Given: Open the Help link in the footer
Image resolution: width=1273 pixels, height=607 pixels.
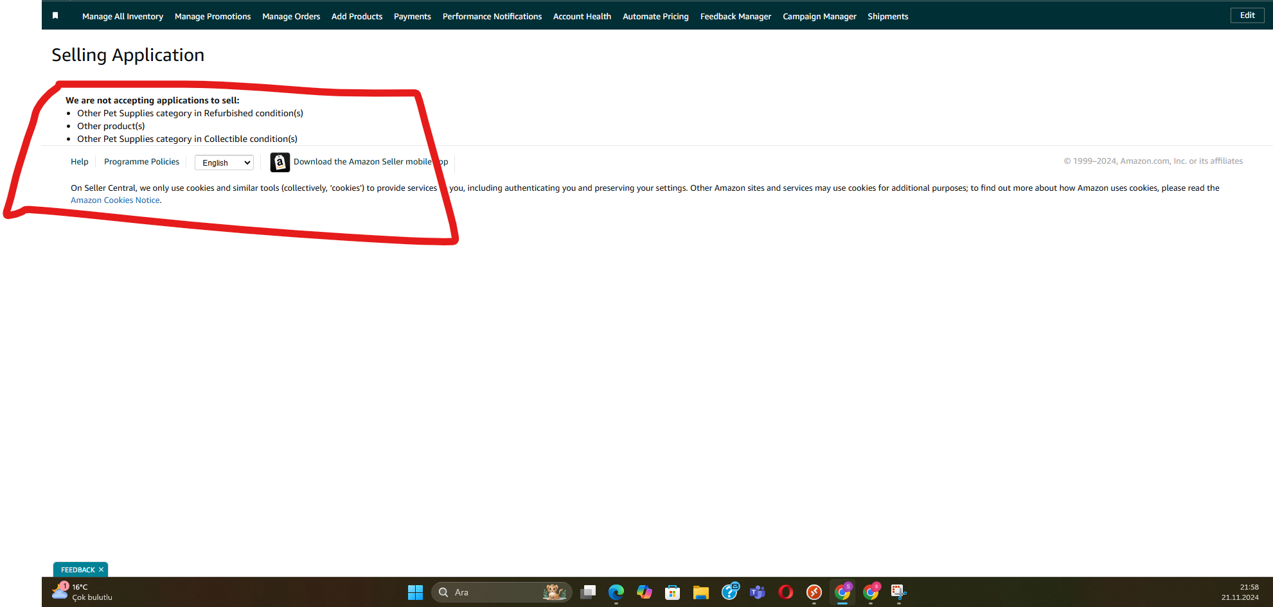Looking at the screenshot, I should tap(80, 161).
